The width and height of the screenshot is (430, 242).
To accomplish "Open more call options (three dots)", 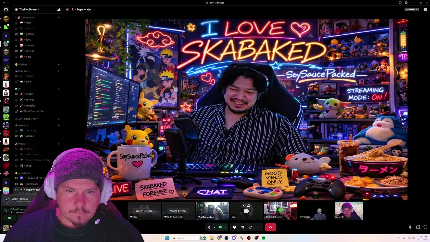I will point(259,227).
